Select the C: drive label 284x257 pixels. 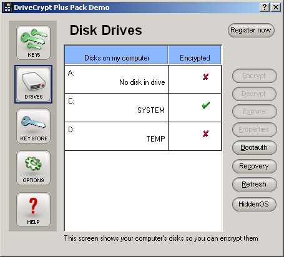click(71, 101)
